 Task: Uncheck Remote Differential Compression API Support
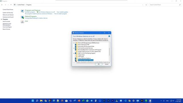tap(75, 50)
